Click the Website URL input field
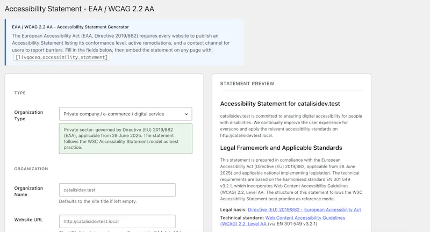 [x=117, y=221]
